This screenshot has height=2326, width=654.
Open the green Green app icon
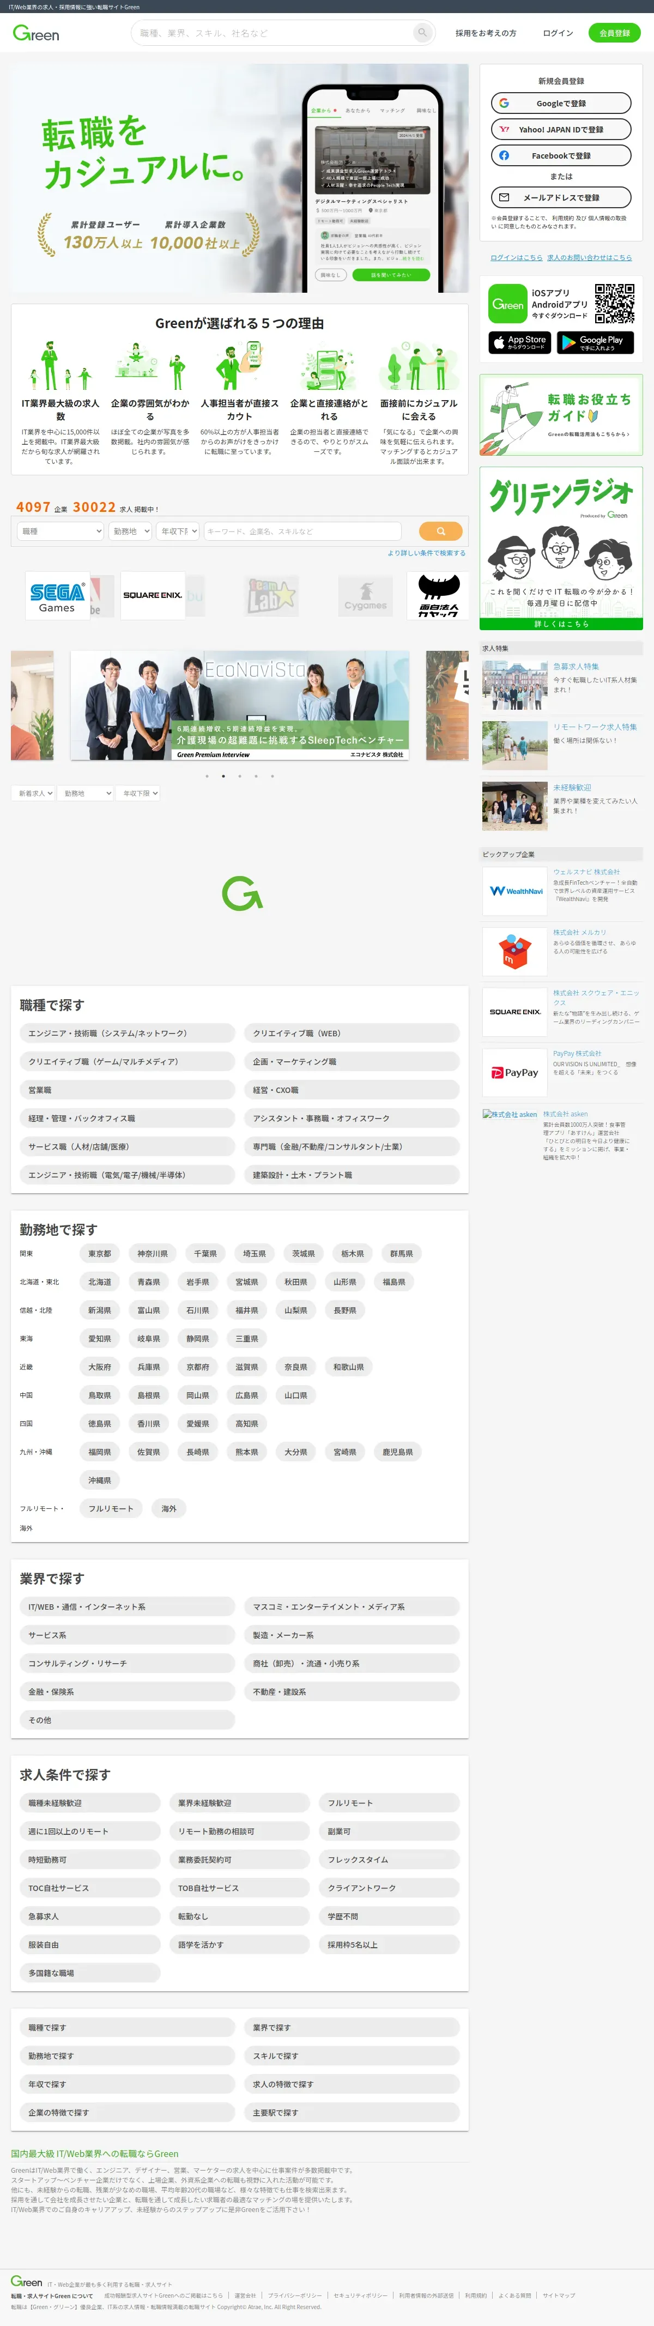click(x=507, y=304)
